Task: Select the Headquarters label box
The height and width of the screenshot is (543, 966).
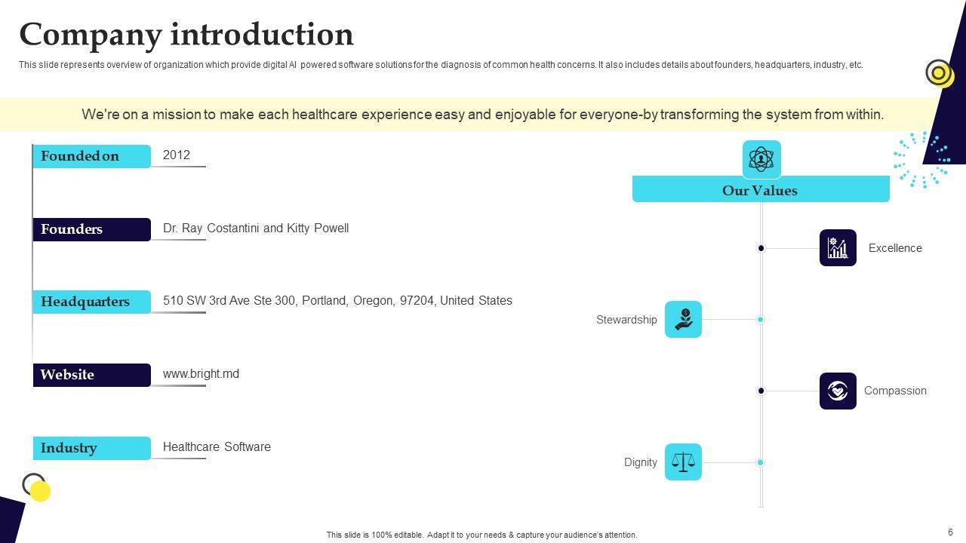Action: [91, 302]
